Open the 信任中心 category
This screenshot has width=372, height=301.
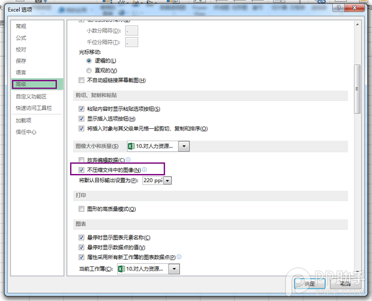pyautogui.click(x=26, y=132)
